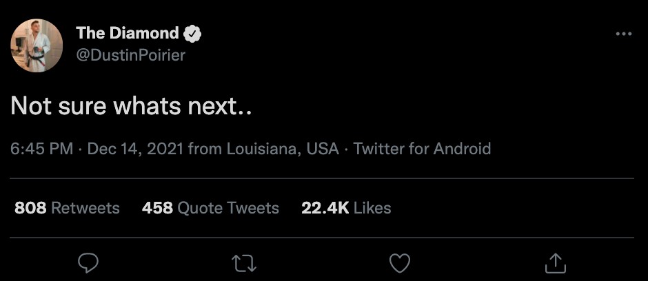This screenshot has width=648, height=281.
Task: Click the number 458 quote count
Action: pos(157,208)
